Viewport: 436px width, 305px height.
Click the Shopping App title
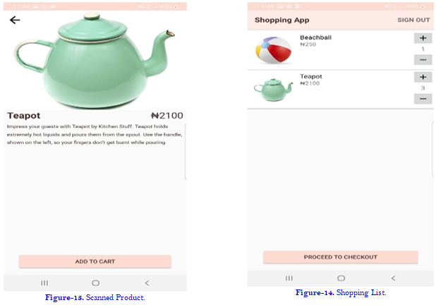tap(282, 20)
